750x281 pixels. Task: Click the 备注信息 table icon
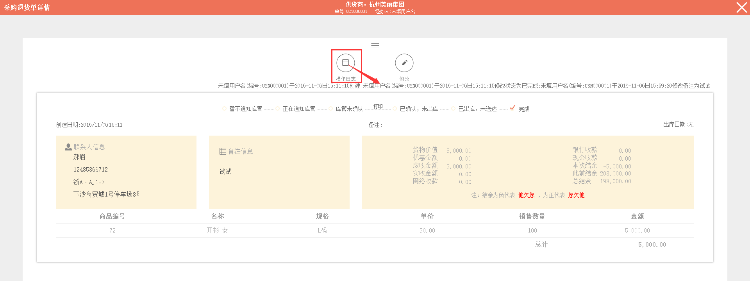pos(223,151)
